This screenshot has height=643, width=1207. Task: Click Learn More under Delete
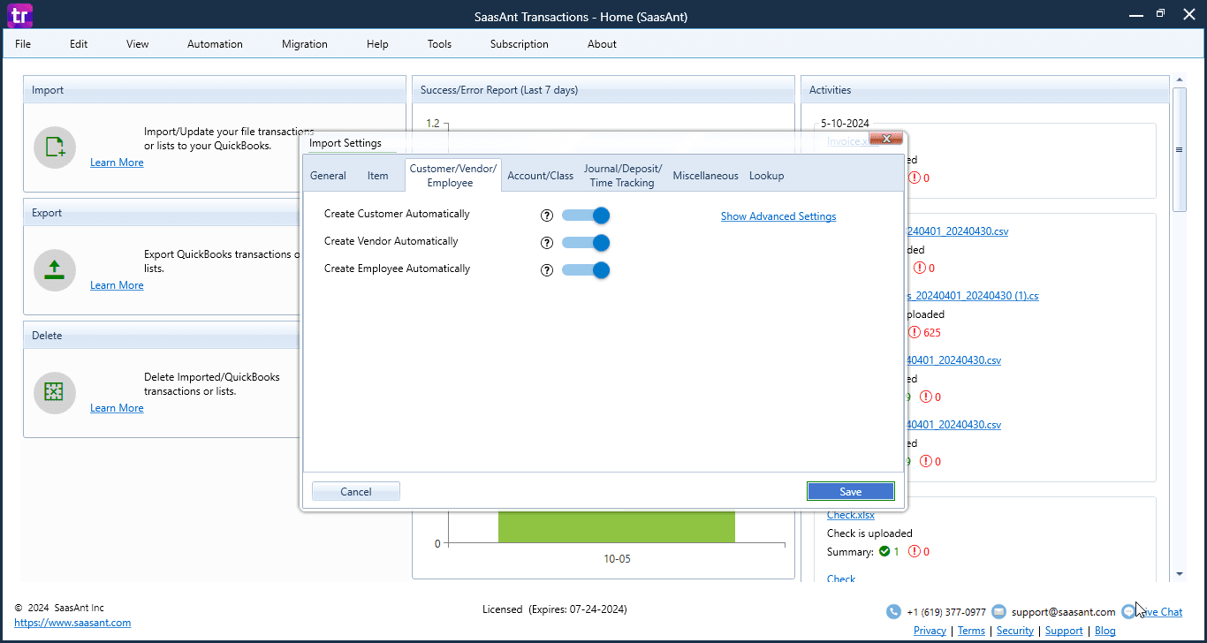[x=117, y=408]
